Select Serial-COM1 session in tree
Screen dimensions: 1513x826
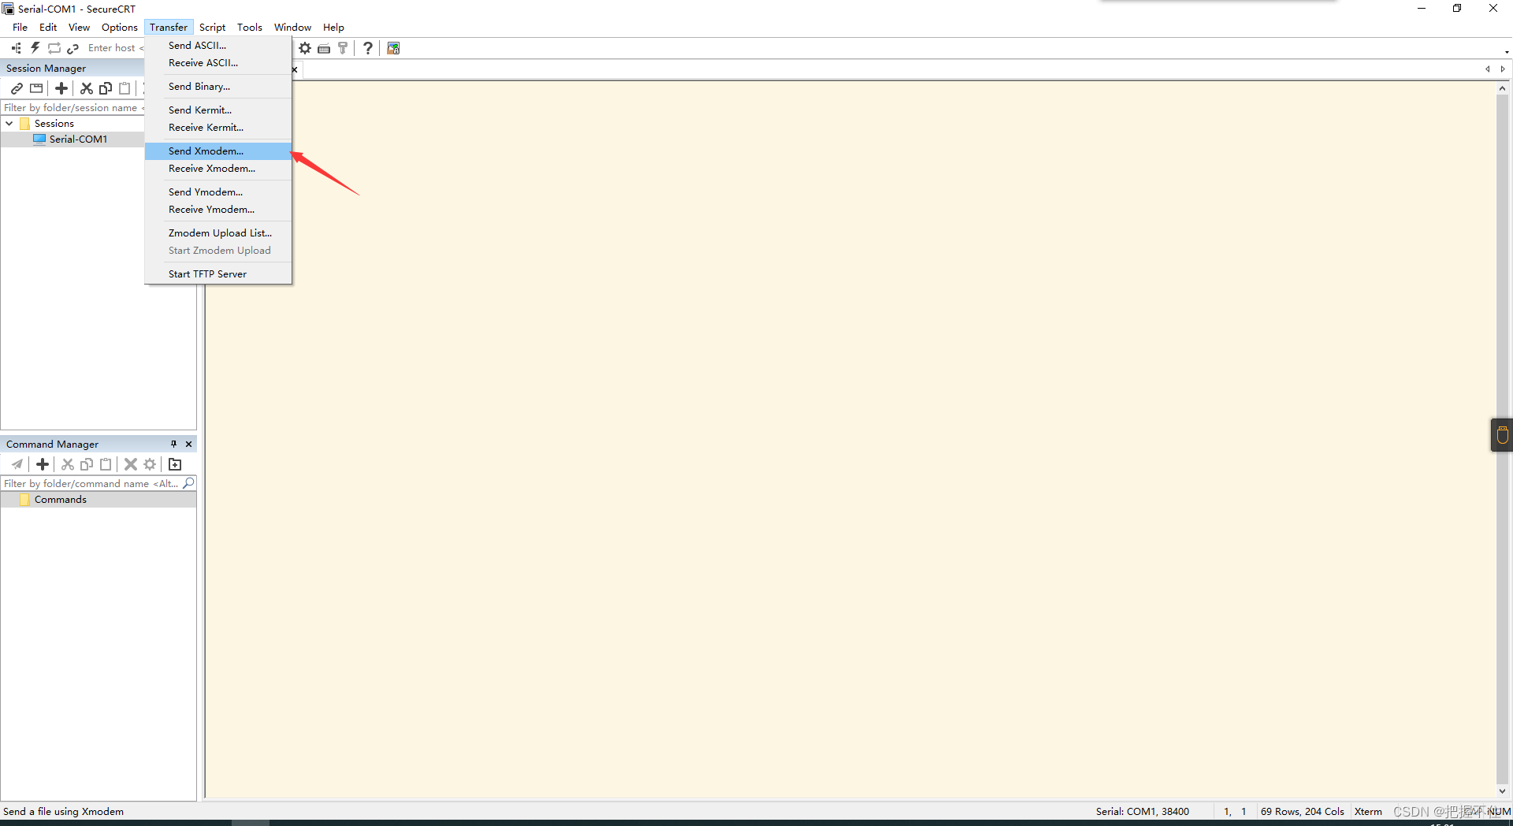click(x=78, y=140)
